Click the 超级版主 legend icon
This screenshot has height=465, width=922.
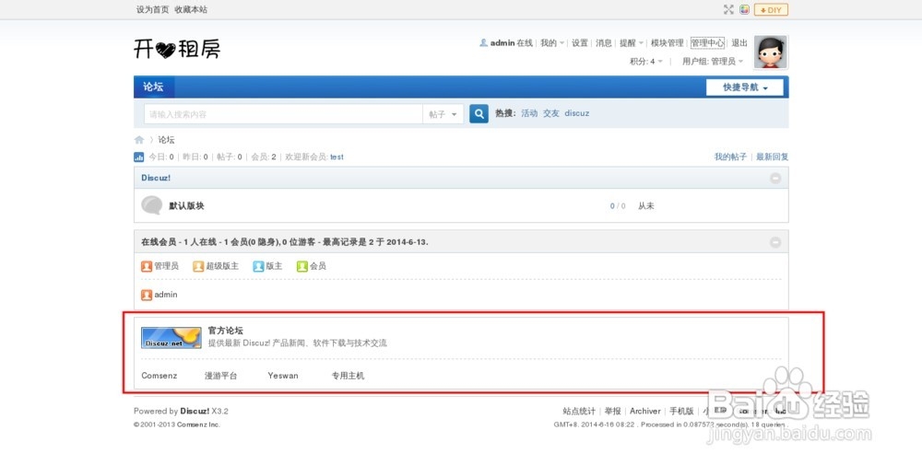tap(198, 266)
